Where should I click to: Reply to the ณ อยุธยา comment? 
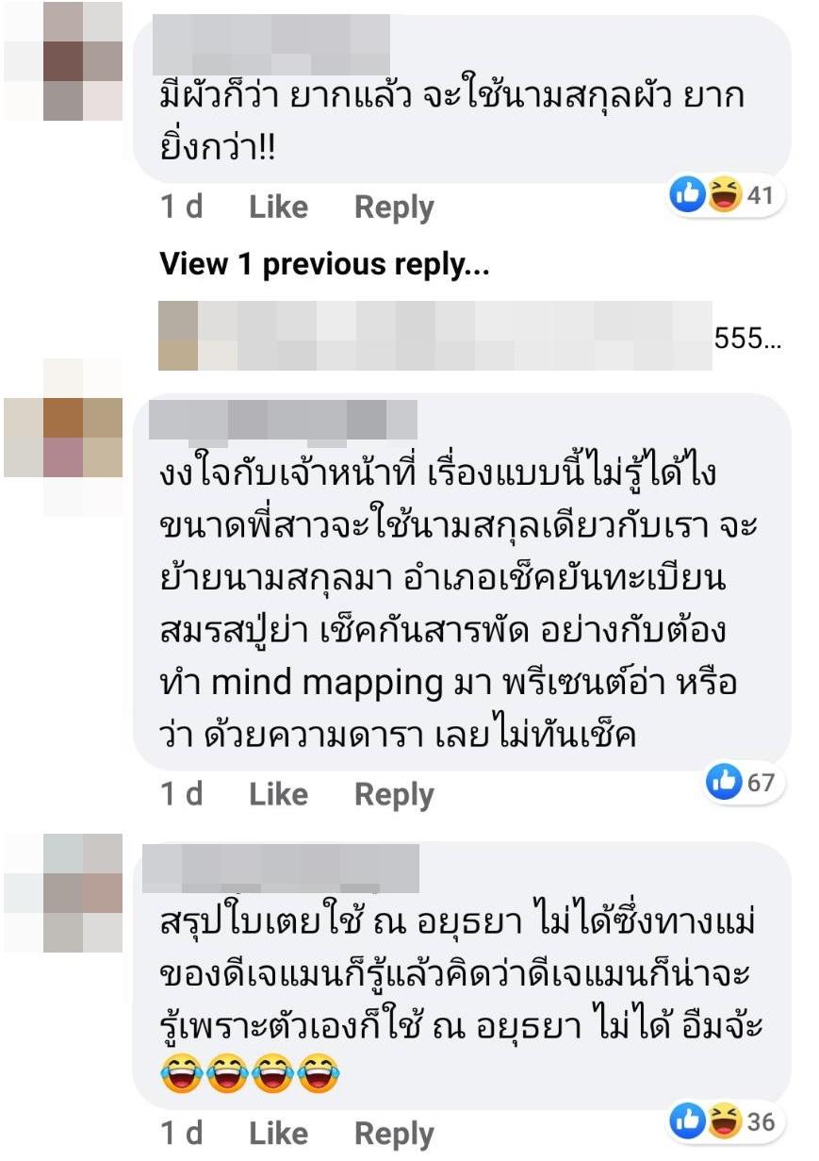point(394,1134)
